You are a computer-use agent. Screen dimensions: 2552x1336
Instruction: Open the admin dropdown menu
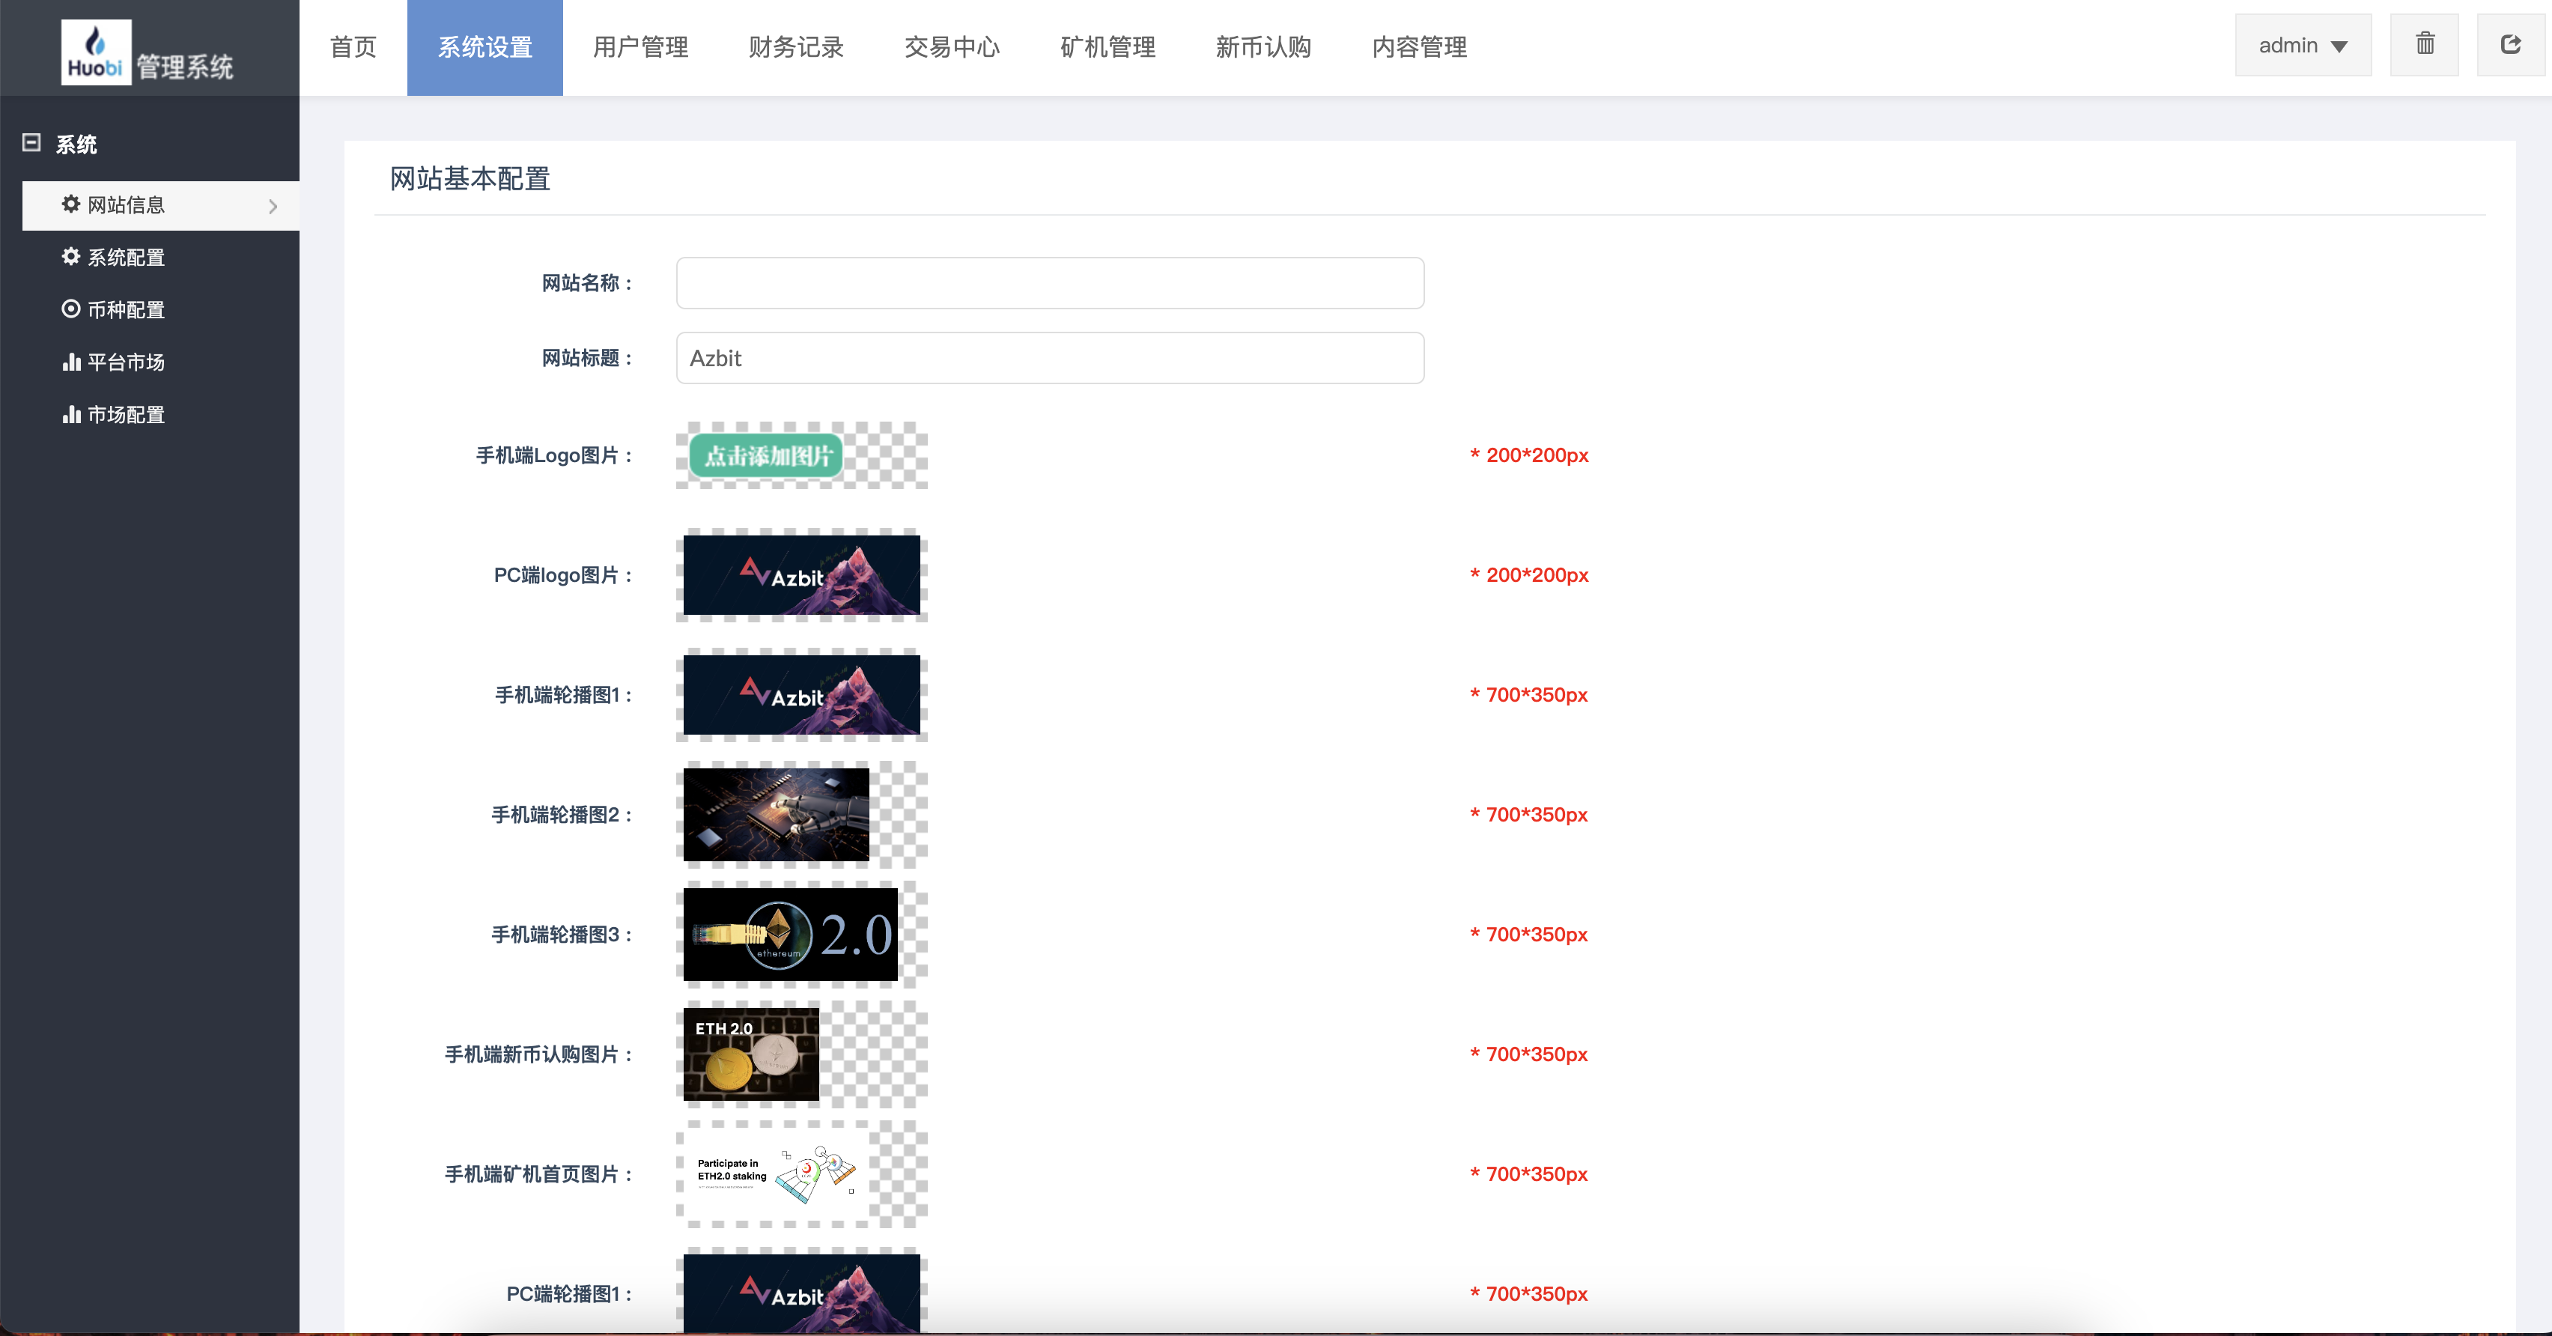point(2303,45)
